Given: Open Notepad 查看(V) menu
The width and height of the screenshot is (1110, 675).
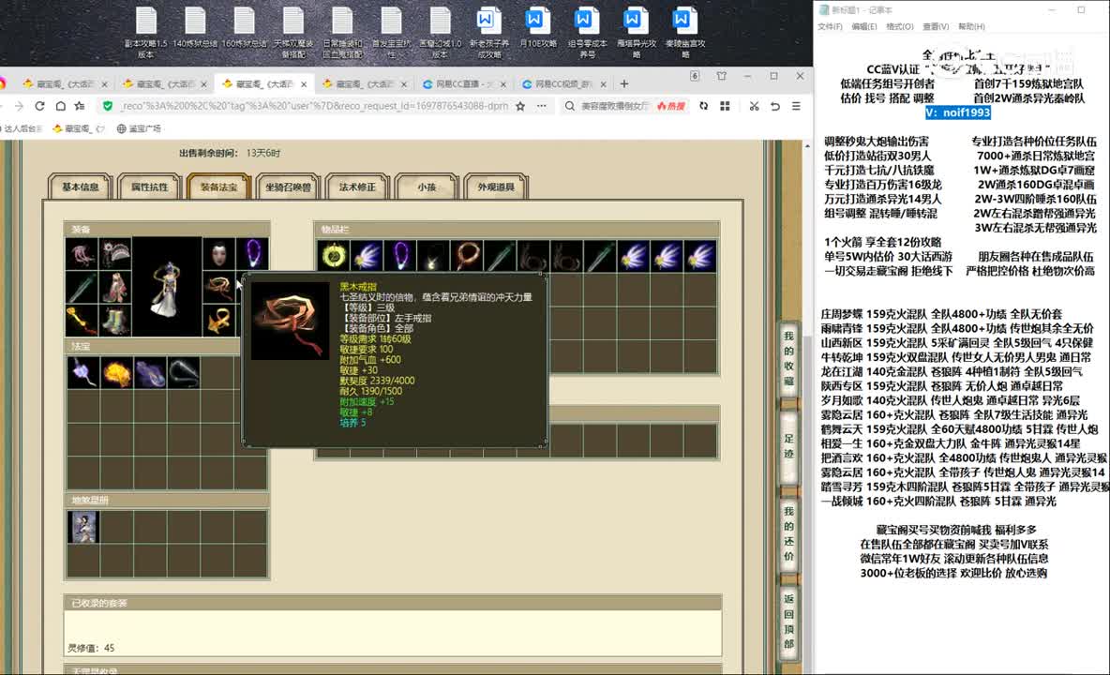Looking at the screenshot, I should tap(935, 27).
